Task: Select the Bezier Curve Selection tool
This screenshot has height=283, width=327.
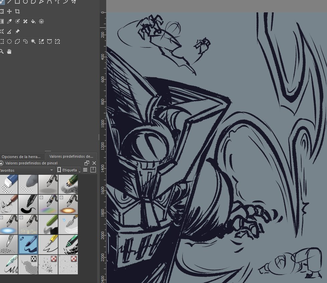Action: point(49,41)
